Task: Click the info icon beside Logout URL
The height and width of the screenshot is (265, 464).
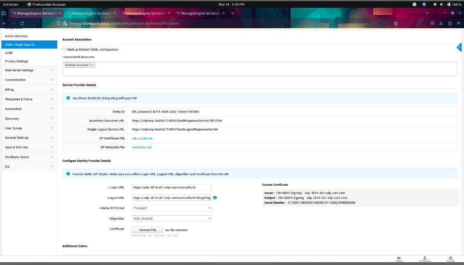Action: pos(215,198)
